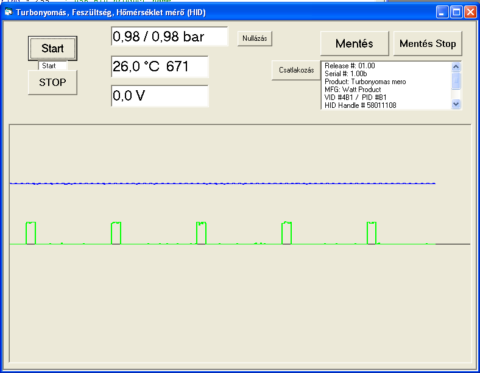Click the large Start button
Screen dimensions: 480x373
[52, 48]
